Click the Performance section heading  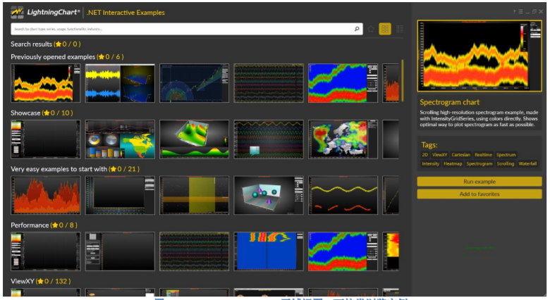click(x=44, y=225)
